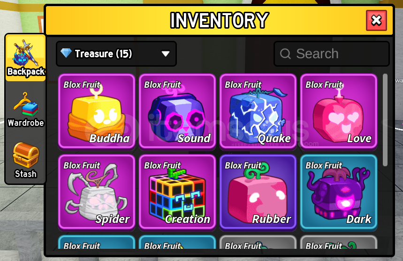The width and height of the screenshot is (403, 261).
Task: Open the Backpack tab
Action: pyautogui.click(x=26, y=58)
